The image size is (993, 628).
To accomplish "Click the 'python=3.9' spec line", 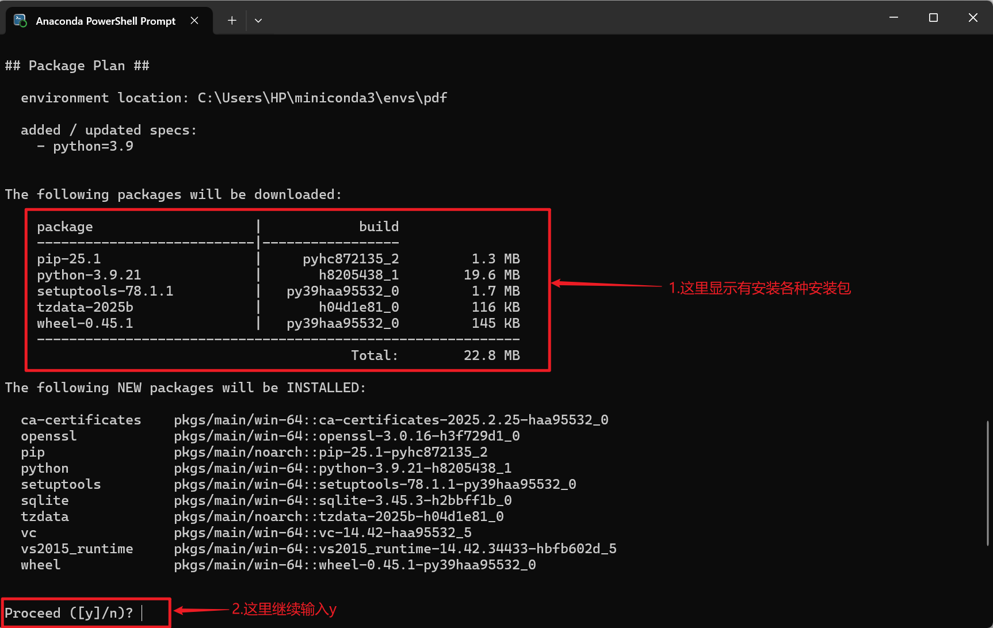I will [85, 146].
